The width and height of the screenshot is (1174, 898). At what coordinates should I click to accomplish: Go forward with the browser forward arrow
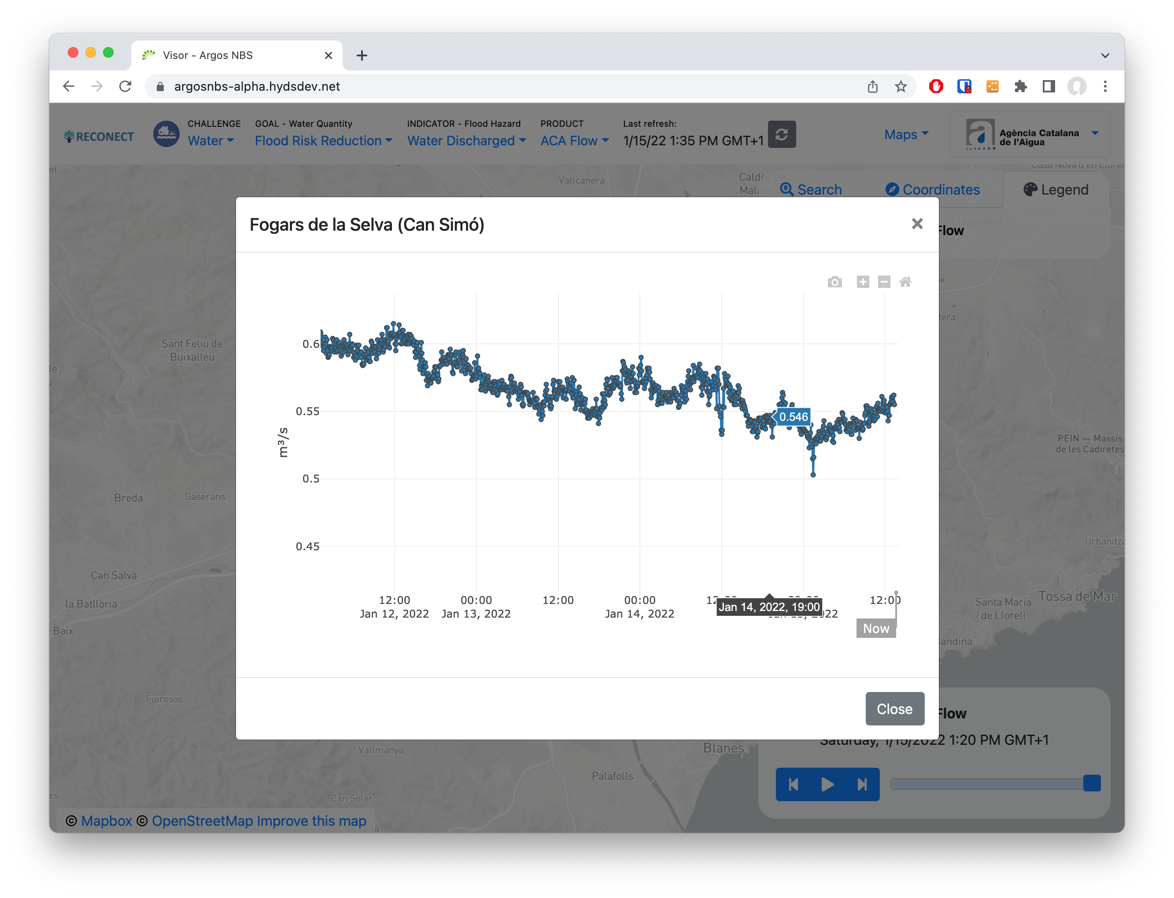pos(97,86)
